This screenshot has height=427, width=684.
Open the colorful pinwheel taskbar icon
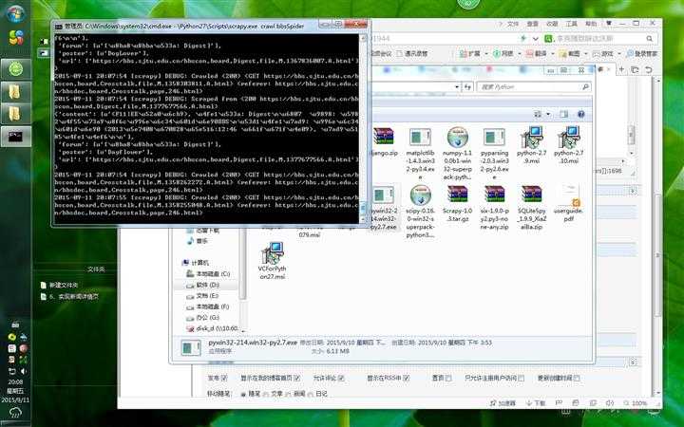(x=16, y=37)
